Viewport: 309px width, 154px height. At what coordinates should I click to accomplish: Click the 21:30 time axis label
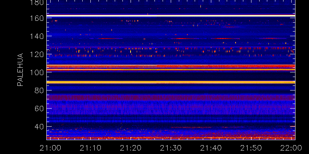[171, 148]
